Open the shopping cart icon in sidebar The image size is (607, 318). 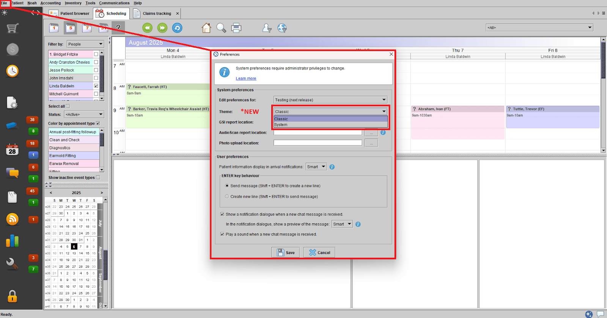tap(12, 28)
